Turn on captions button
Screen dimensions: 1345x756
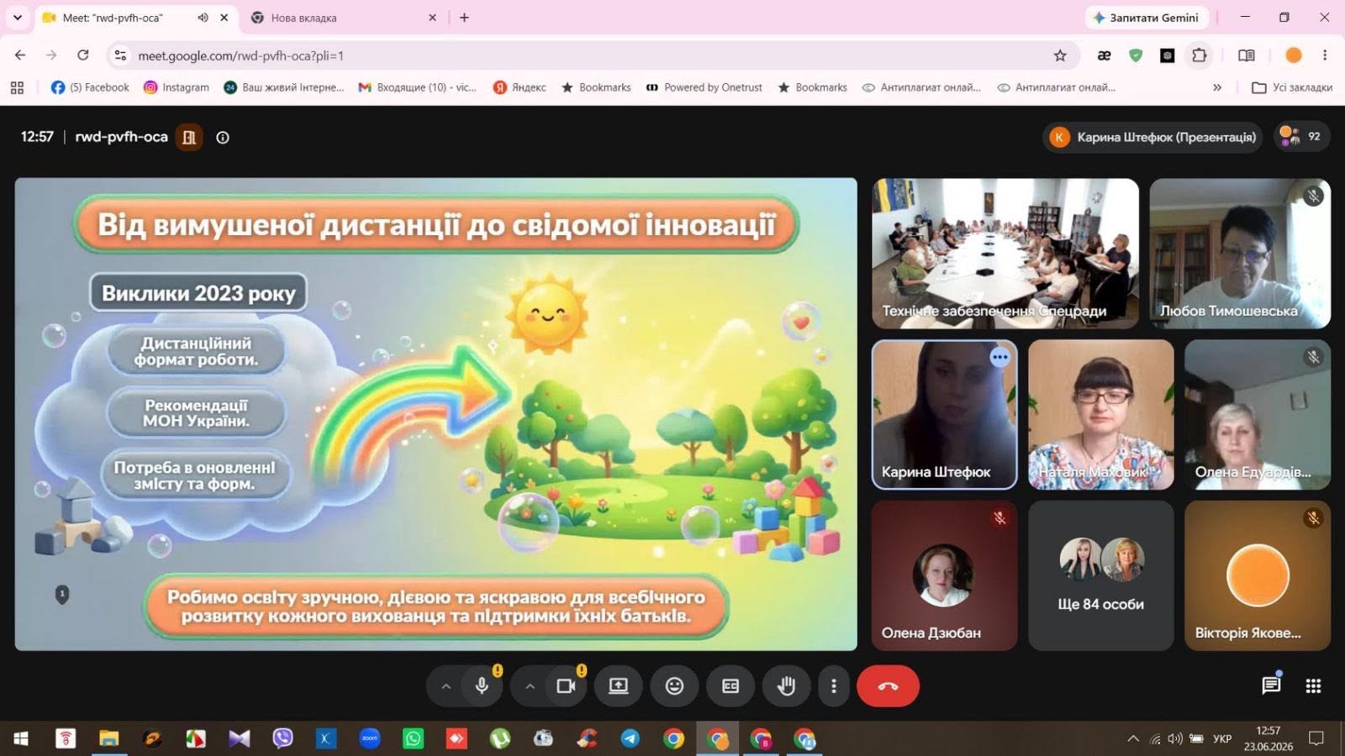coord(731,686)
